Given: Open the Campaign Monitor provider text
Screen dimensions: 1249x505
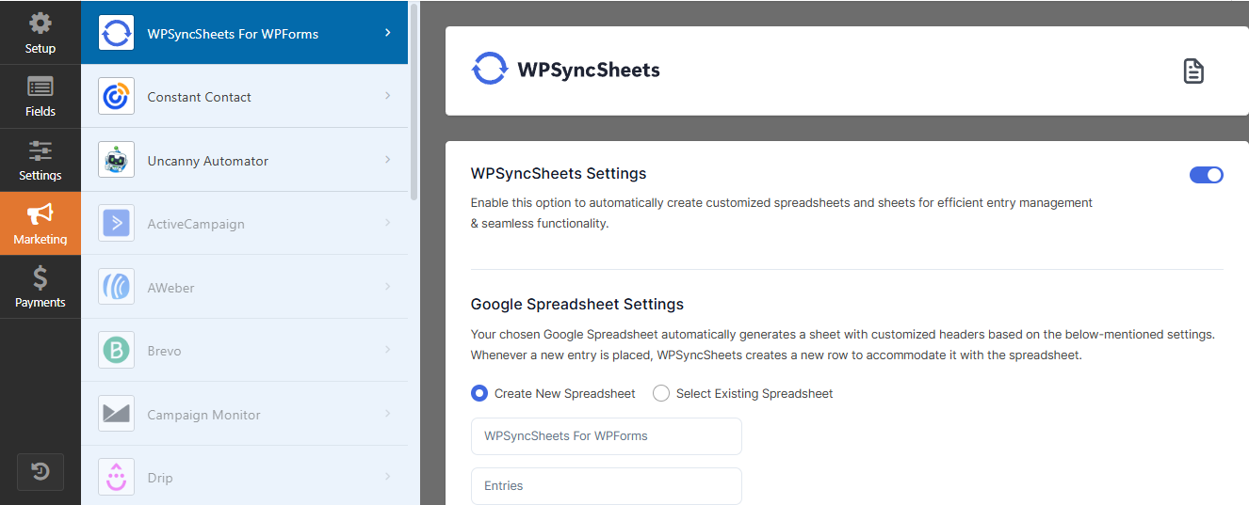Looking at the screenshot, I should 203,415.
